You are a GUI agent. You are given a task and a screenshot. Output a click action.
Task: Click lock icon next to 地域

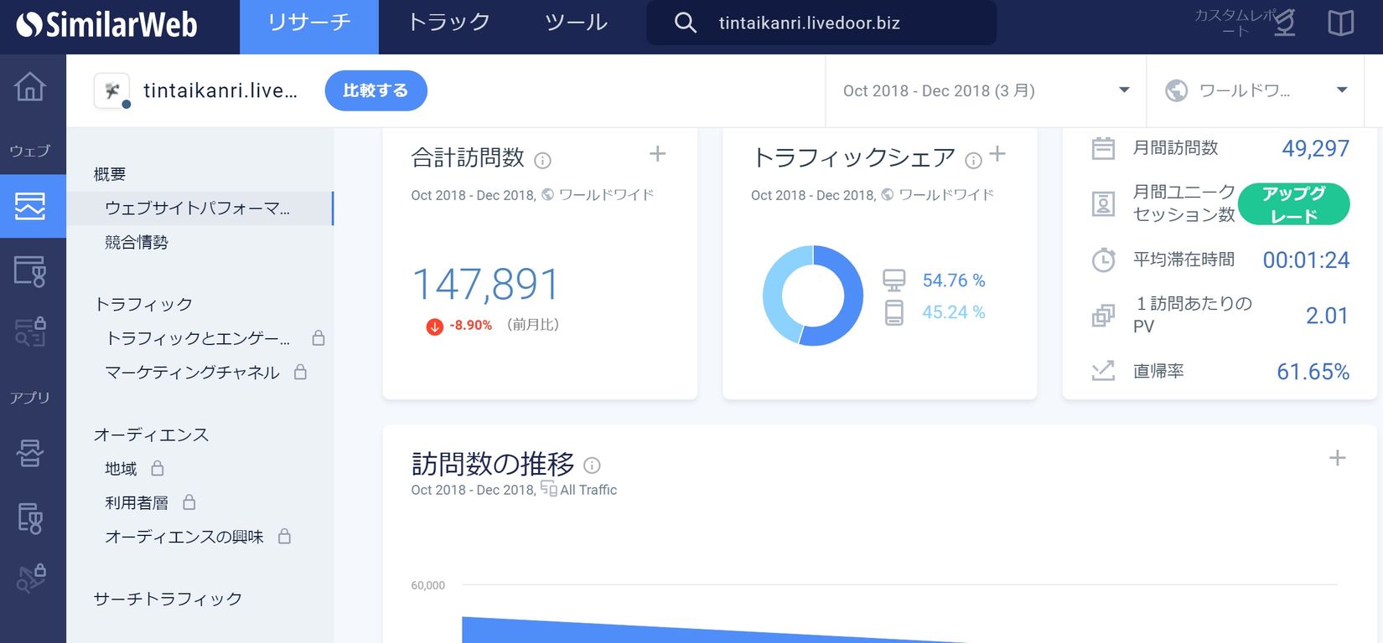[158, 468]
